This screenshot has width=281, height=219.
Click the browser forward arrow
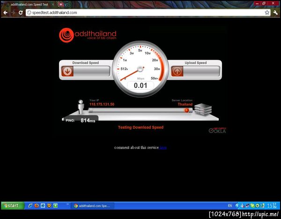pos(13,13)
